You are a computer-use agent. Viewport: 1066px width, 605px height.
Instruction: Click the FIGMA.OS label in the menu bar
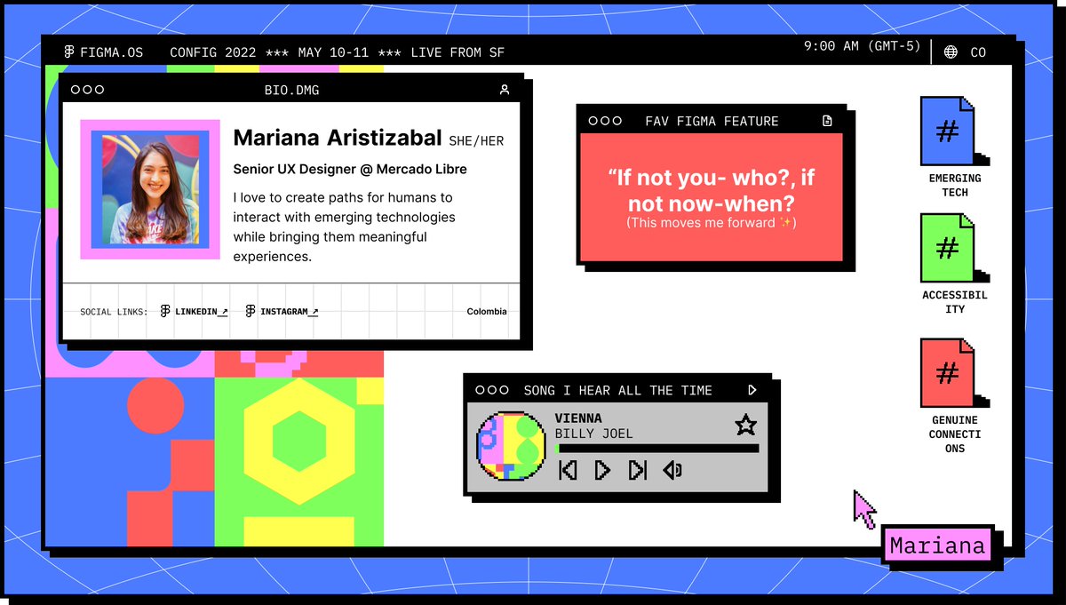tap(111, 52)
